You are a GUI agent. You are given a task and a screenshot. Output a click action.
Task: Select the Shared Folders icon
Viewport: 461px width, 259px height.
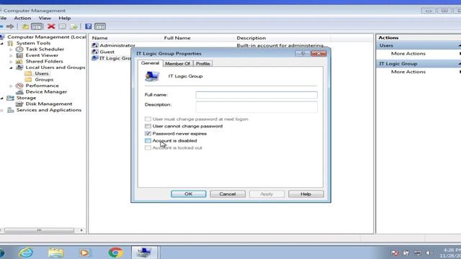19,61
